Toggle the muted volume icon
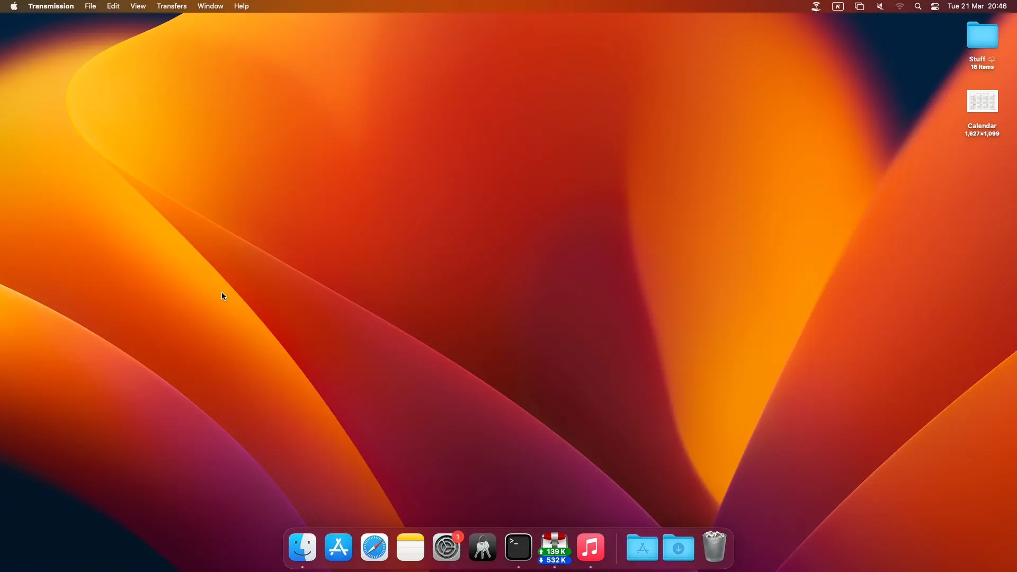 [880, 6]
